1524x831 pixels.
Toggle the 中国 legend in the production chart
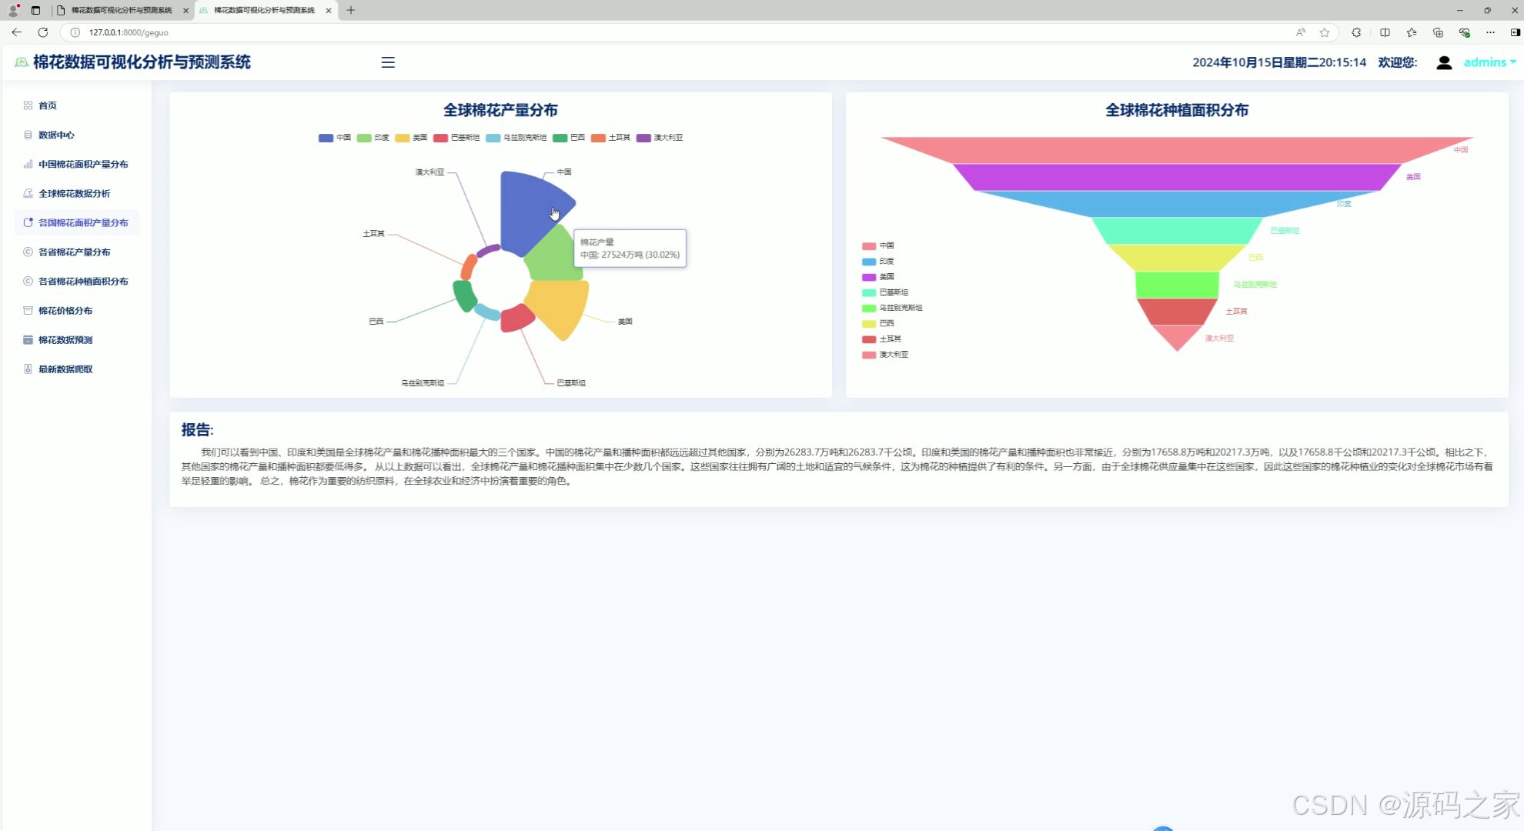click(x=326, y=138)
